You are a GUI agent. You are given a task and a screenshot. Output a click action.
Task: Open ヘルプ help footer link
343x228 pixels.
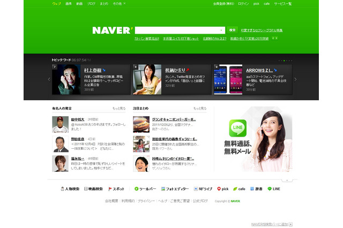[162, 201]
